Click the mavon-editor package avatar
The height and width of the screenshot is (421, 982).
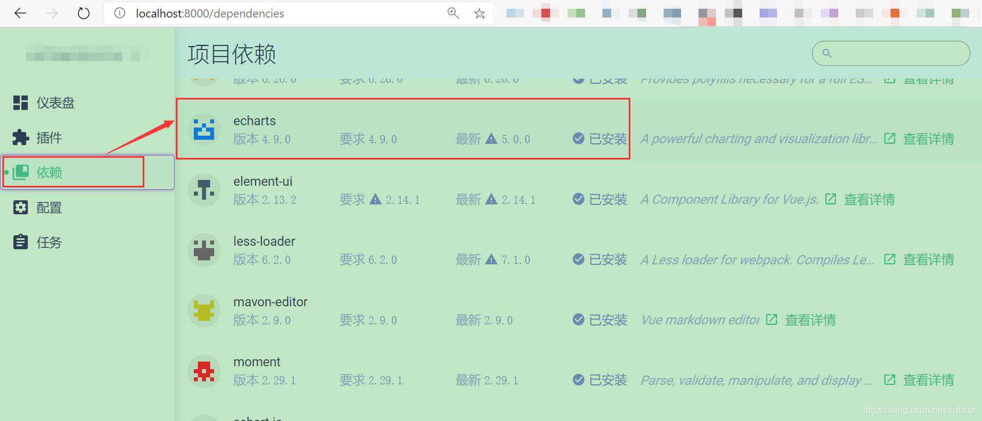tap(204, 310)
